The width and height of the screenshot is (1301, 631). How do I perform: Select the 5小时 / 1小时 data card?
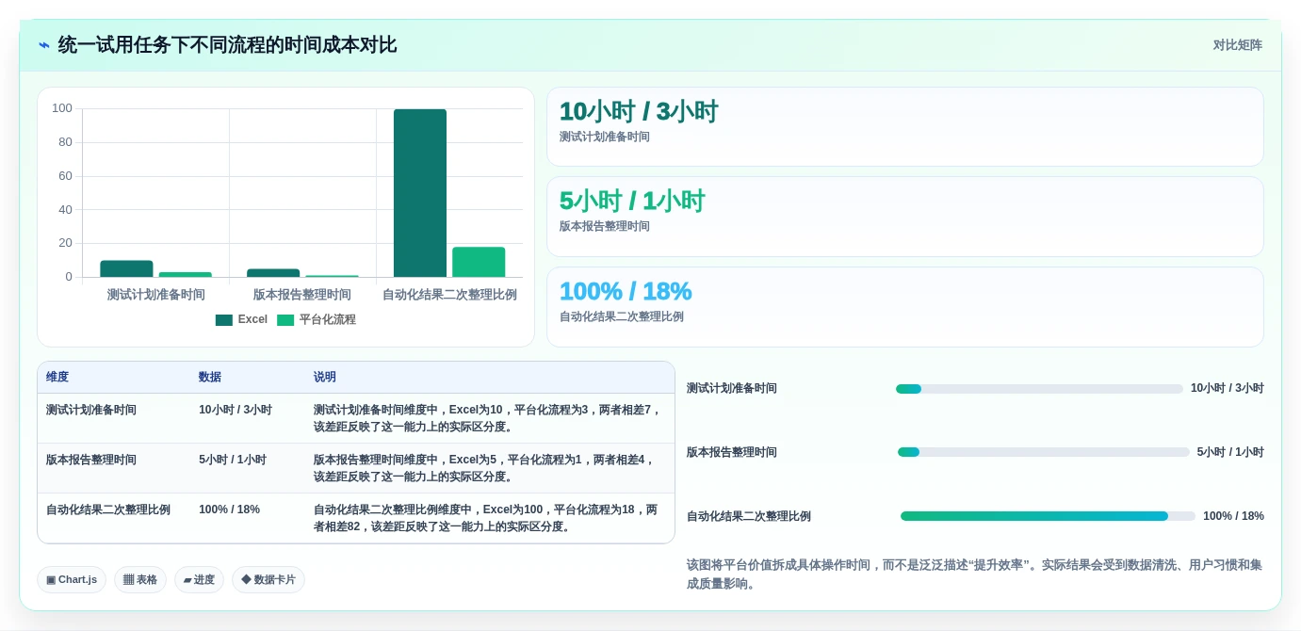point(904,217)
